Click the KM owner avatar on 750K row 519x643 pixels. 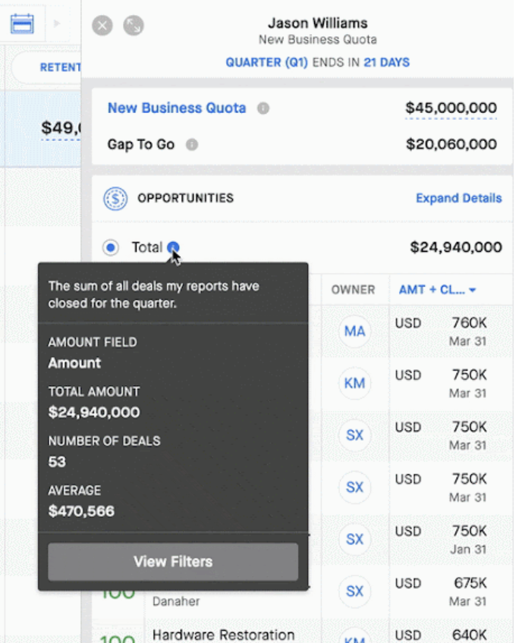click(354, 384)
